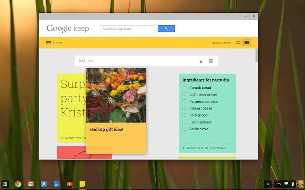Viewport: 305px width, 190px height.
Task: Open the hamburger menu beside Notes
Action: tap(49, 43)
